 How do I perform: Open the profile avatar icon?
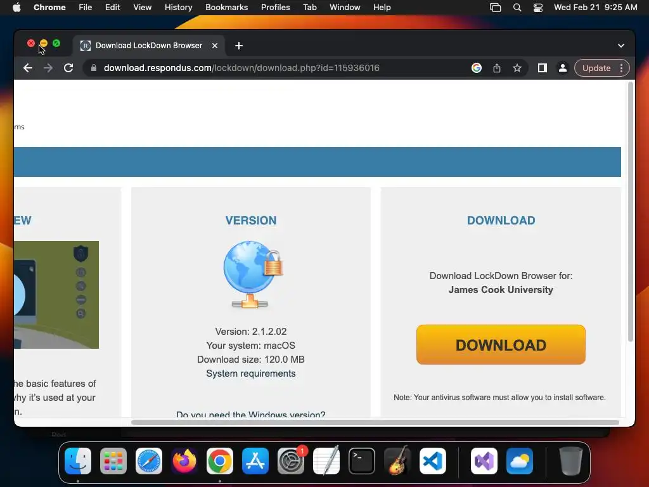coord(563,68)
